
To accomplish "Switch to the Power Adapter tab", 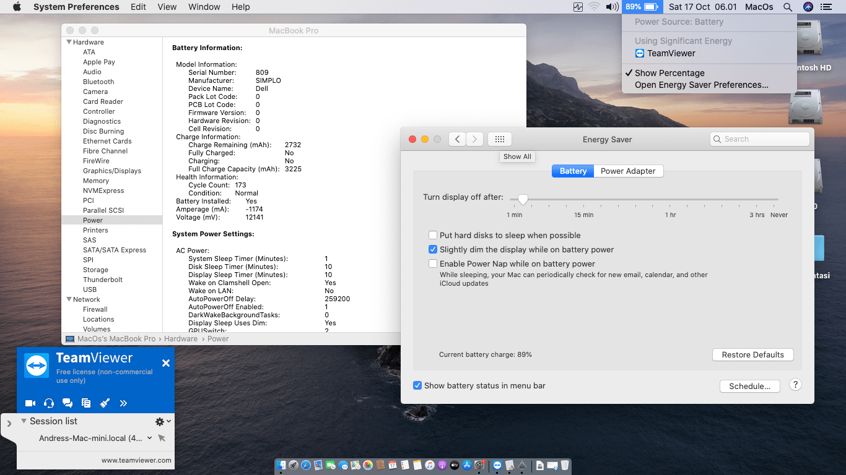I will [628, 171].
